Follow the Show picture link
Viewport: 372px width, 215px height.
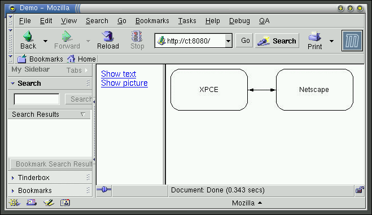tap(124, 83)
